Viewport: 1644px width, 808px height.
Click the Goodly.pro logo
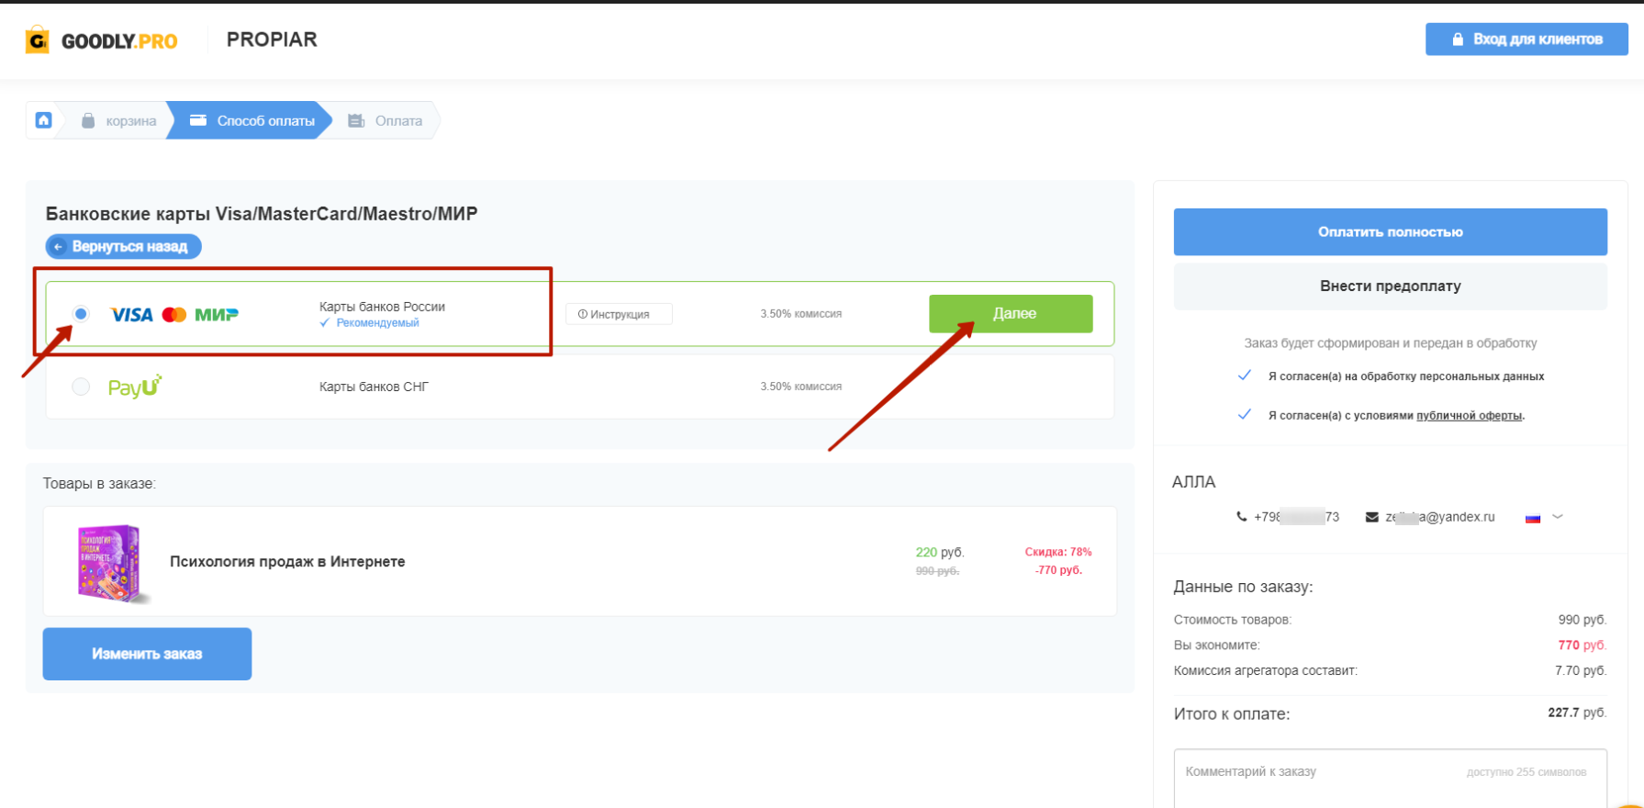click(102, 40)
